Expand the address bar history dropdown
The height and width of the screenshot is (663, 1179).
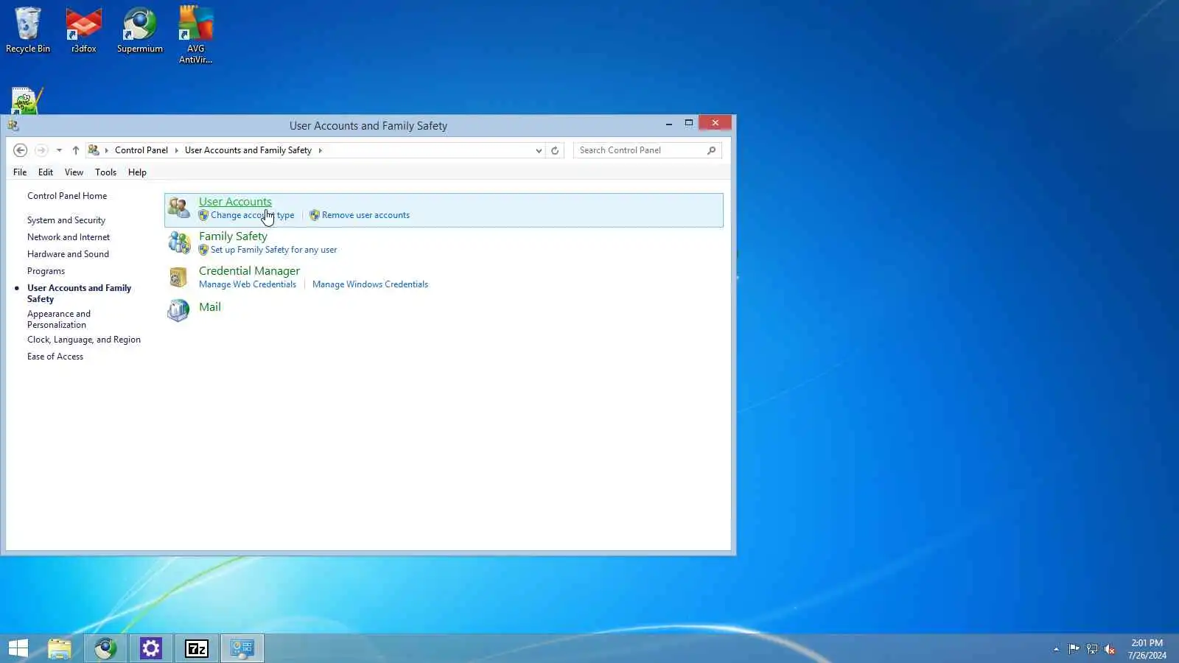pos(539,150)
